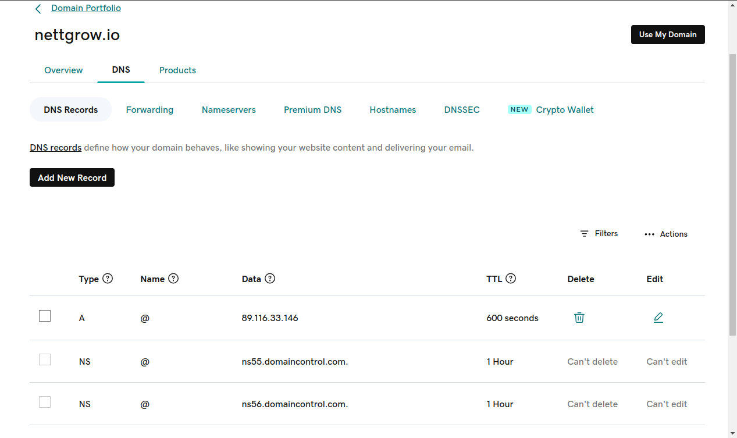The height and width of the screenshot is (438, 737).
Task: Click the help icon next to Data
Action: pyautogui.click(x=270, y=279)
